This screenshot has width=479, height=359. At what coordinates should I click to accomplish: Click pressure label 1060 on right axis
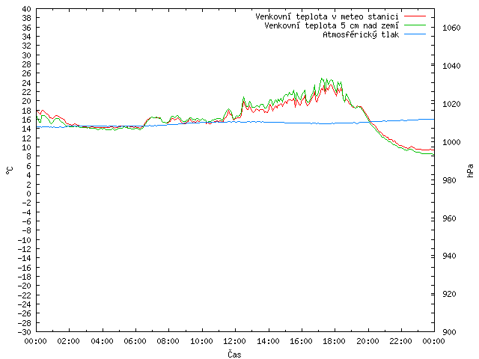(451, 28)
